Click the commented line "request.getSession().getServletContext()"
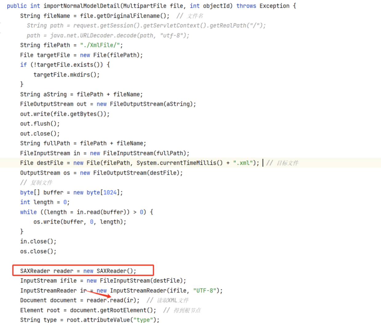 coord(140,25)
